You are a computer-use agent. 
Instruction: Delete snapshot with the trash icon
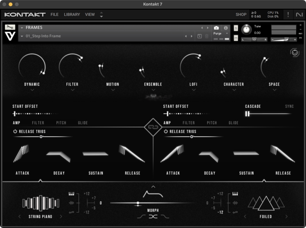click(206, 36)
